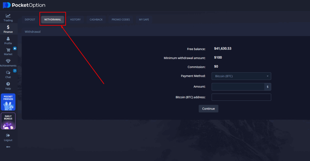
Task: Collapse the sidebar with the left arrow
Action: click(8, 147)
